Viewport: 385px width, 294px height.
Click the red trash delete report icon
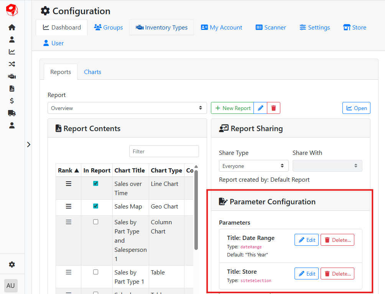pos(273,108)
